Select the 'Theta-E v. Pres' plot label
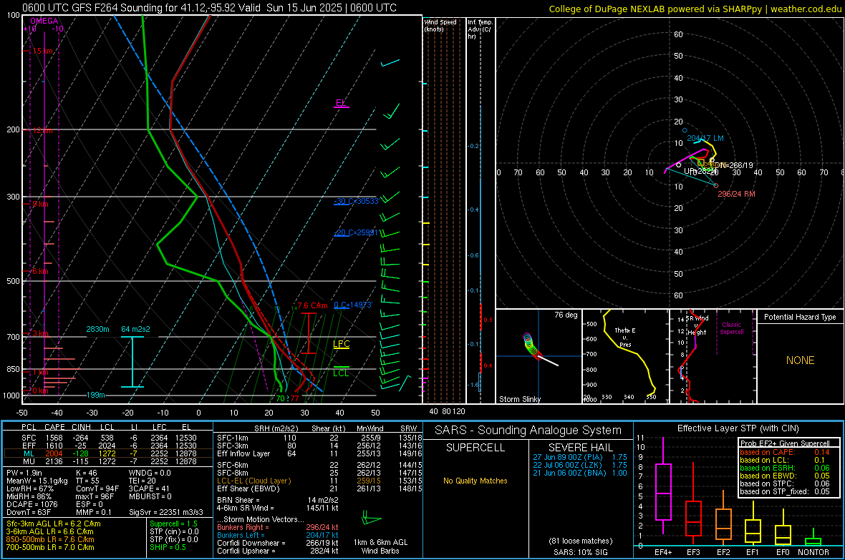The width and height of the screenshot is (845, 560). [625, 338]
